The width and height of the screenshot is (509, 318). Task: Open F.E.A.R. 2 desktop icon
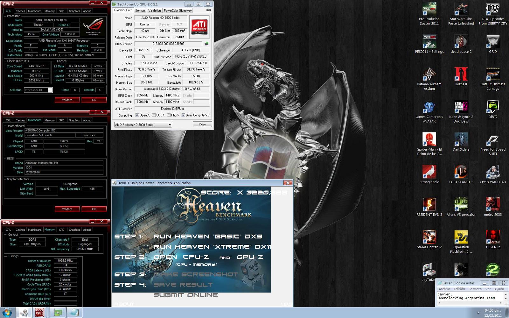(493, 240)
